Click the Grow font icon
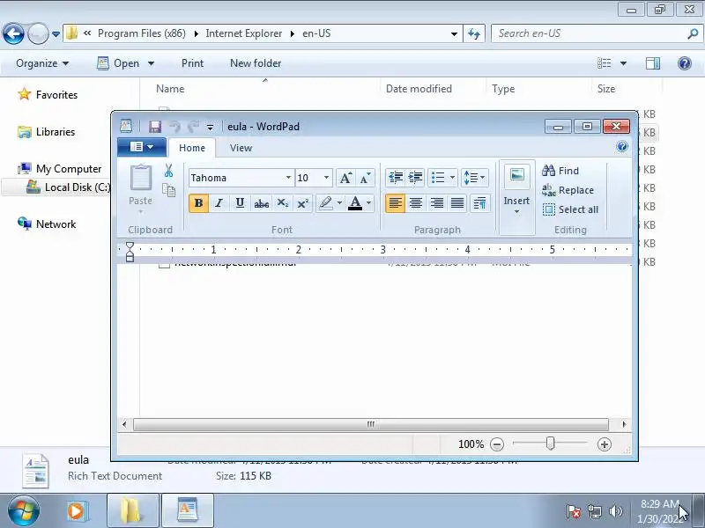This screenshot has width=705, height=528. point(345,178)
